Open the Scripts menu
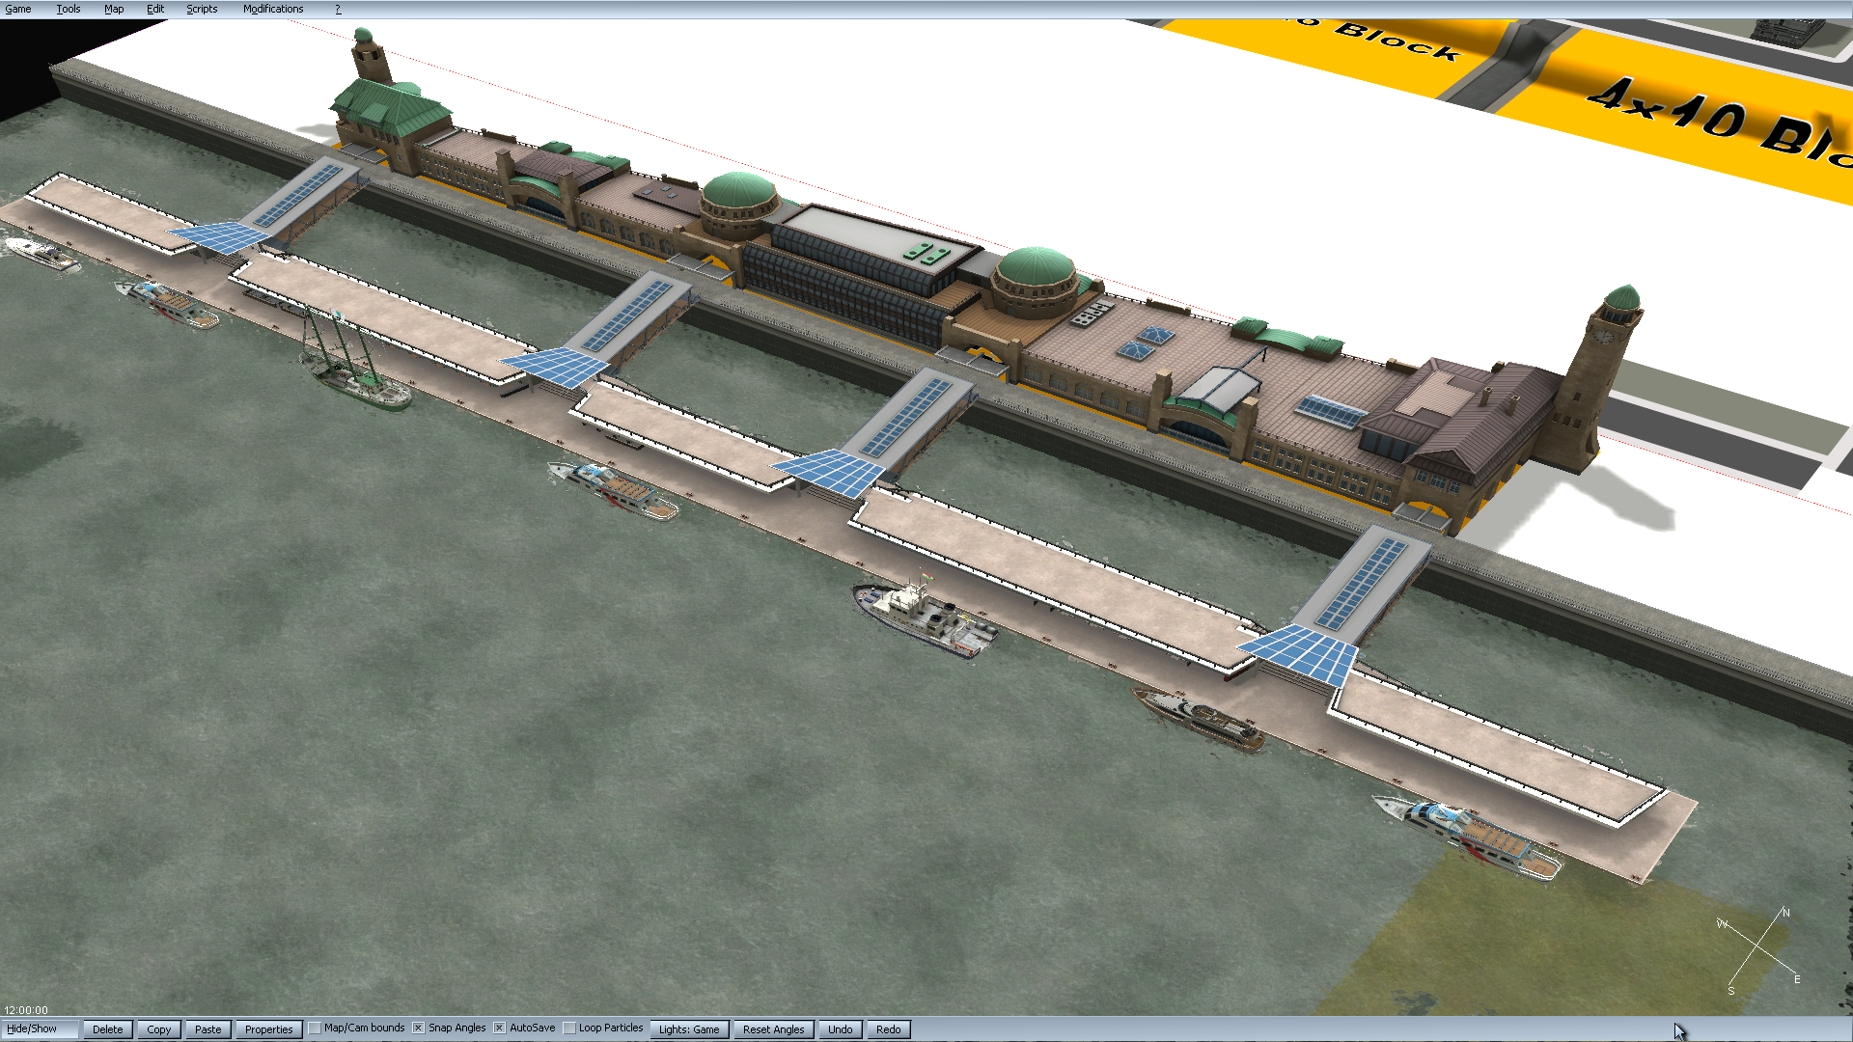The width and height of the screenshot is (1853, 1042). click(202, 9)
